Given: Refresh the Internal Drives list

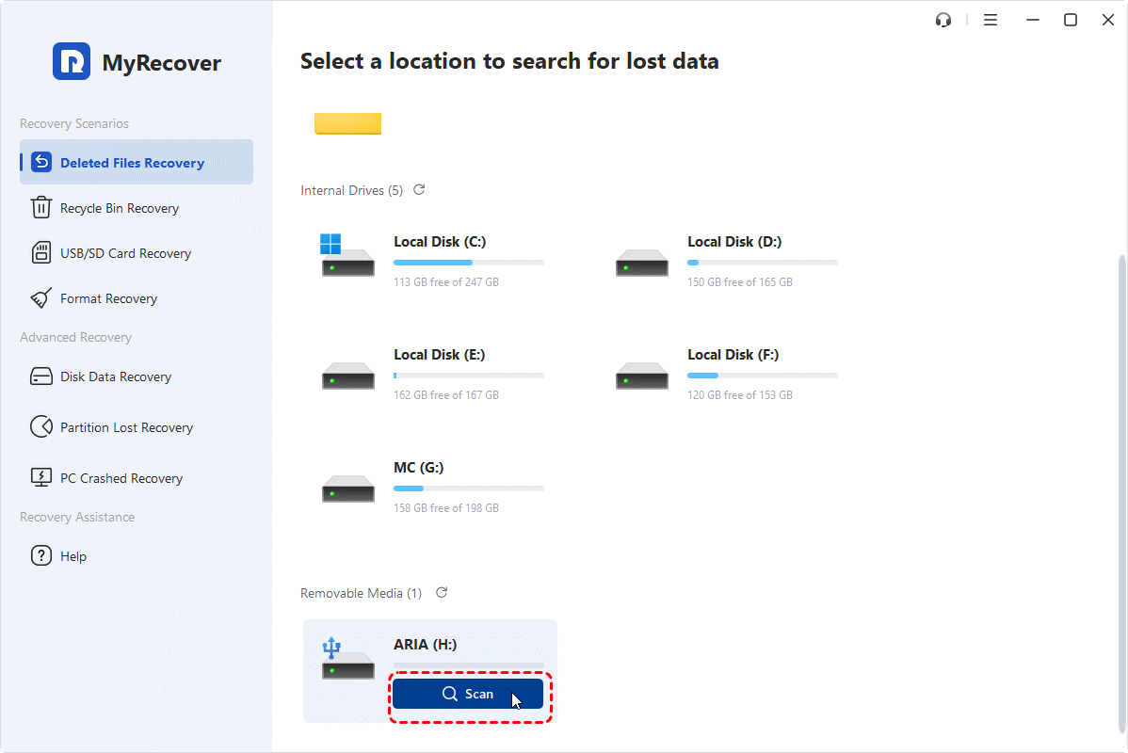Looking at the screenshot, I should point(419,190).
